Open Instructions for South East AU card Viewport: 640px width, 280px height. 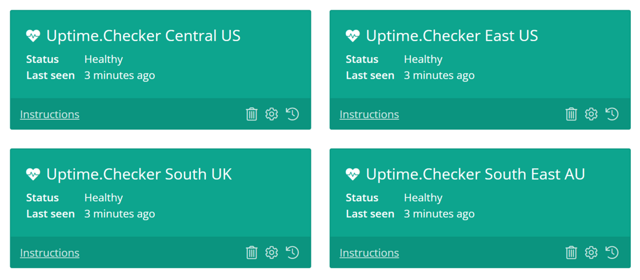[x=369, y=253]
